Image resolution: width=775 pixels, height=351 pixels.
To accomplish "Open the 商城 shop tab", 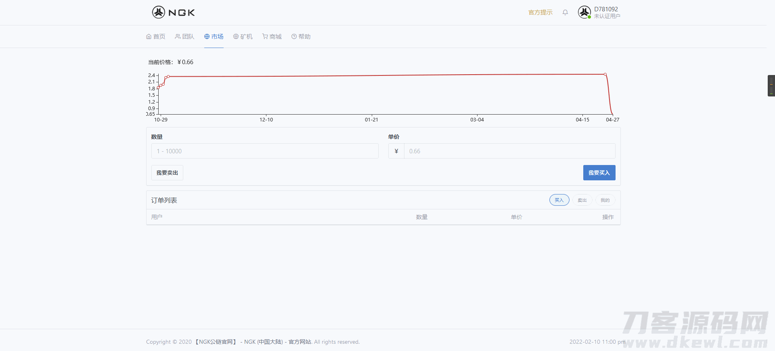I will pos(272,37).
